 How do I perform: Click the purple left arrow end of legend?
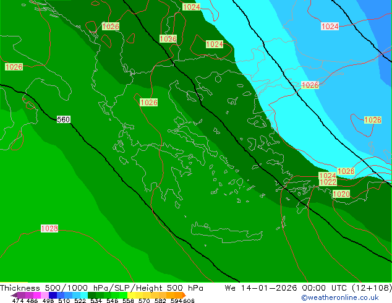(x=14, y=295)
